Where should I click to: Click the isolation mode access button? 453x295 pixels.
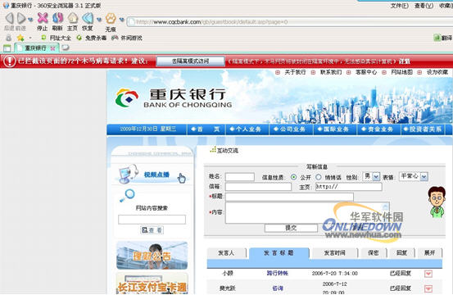click(x=190, y=61)
